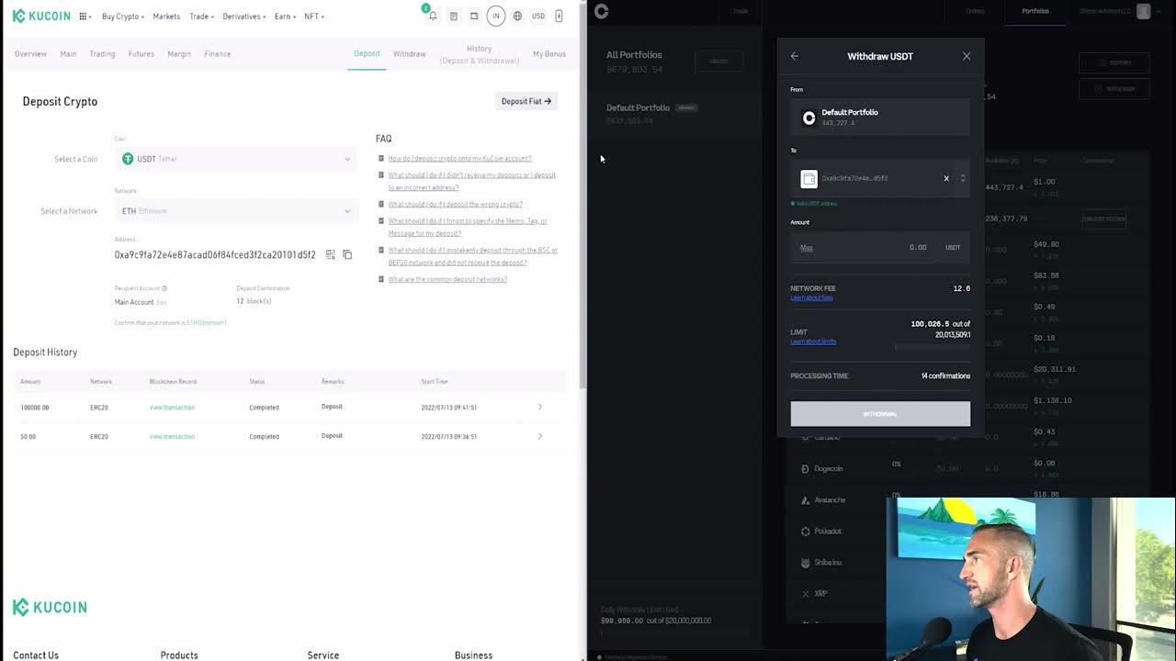Open the notifications bell icon

click(433, 17)
